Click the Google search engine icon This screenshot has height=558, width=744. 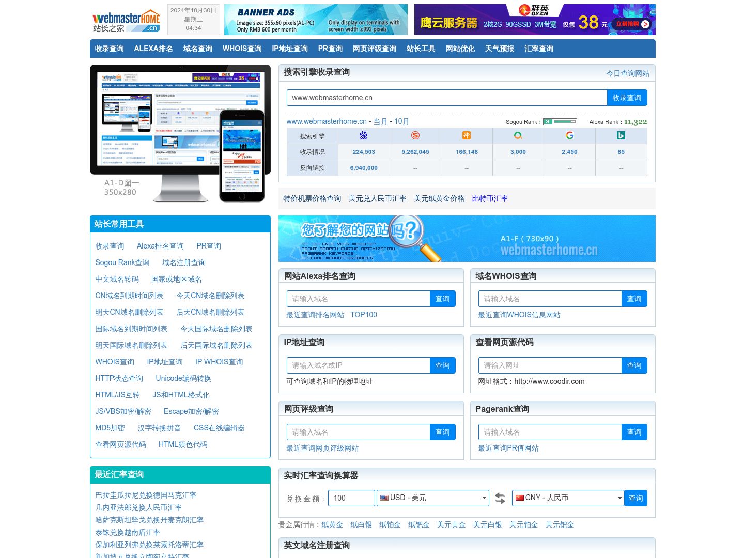(570, 135)
